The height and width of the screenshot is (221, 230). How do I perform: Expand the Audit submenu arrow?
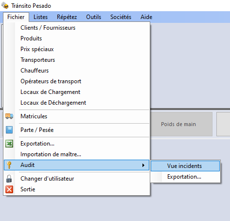(143, 165)
